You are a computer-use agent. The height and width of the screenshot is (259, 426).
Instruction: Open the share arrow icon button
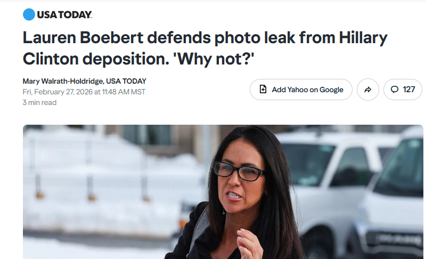368,90
